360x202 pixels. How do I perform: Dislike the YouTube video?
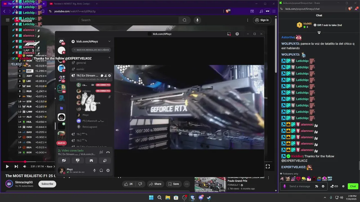[x=140, y=184]
